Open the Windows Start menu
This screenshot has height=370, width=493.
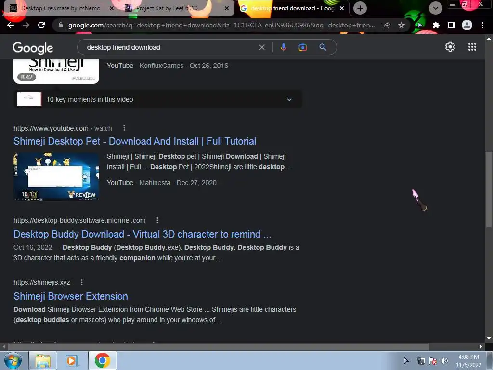[13, 360]
